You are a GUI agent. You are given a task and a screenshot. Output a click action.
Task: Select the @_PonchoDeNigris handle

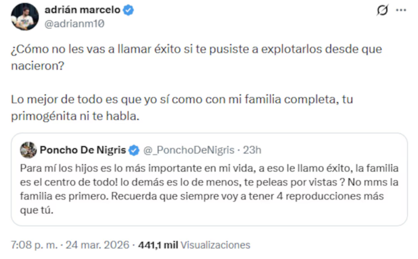pos(187,150)
